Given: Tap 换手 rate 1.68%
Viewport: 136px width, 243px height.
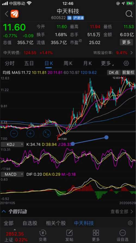Looking at the screenshot, I should 61,34.
